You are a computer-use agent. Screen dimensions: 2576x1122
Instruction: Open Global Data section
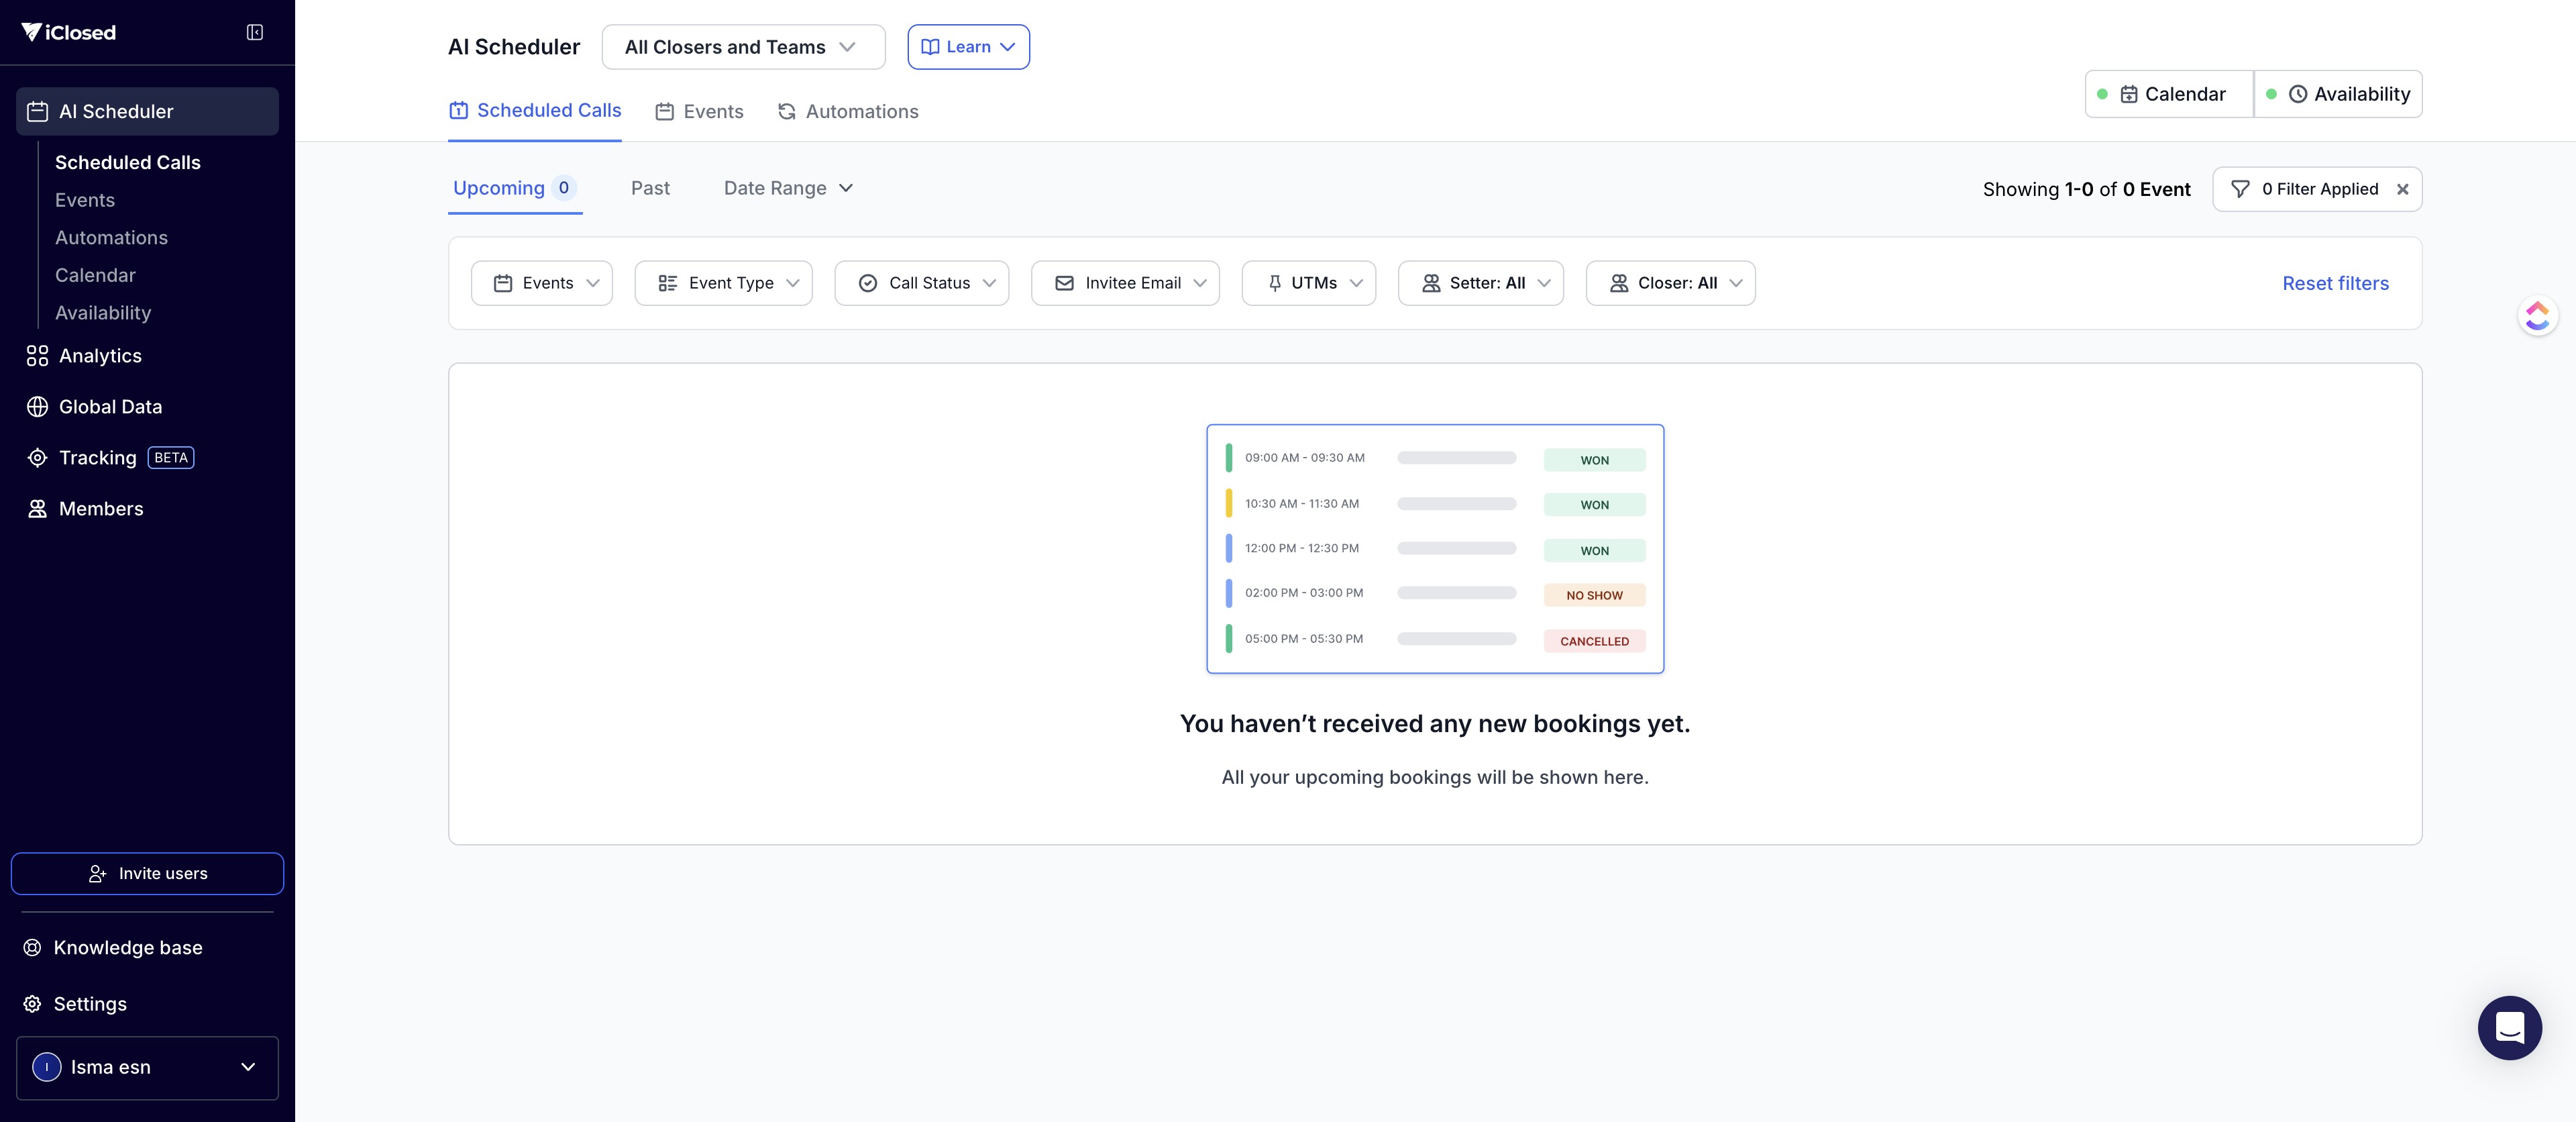click(x=110, y=407)
